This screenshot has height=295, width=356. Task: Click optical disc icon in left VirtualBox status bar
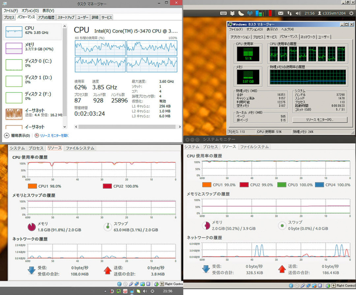click(x=125, y=284)
